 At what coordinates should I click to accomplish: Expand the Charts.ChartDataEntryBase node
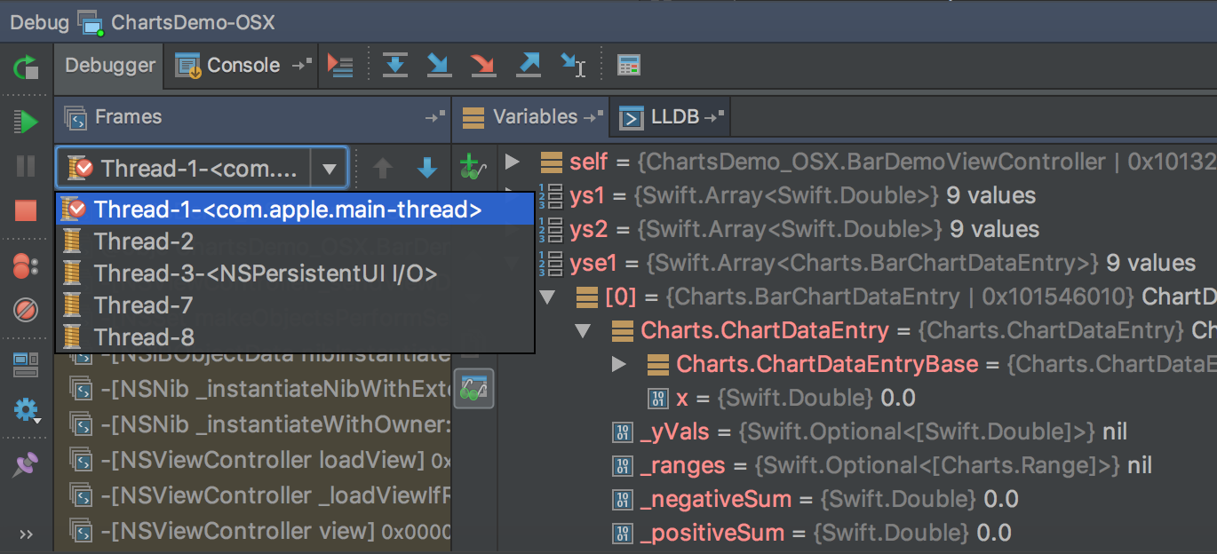click(x=619, y=364)
